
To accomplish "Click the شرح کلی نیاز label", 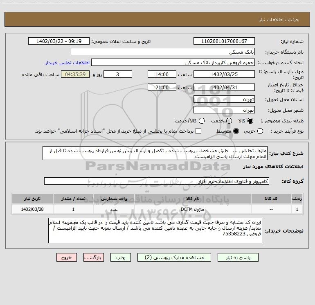I will [x=286, y=154].
